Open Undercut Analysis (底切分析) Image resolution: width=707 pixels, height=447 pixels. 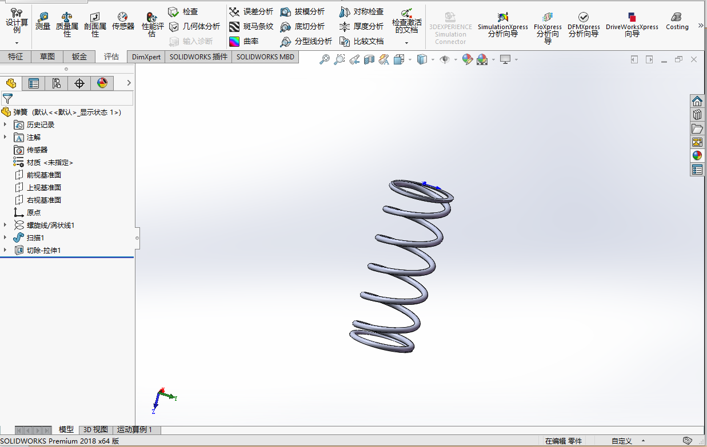[x=302, y=26]
